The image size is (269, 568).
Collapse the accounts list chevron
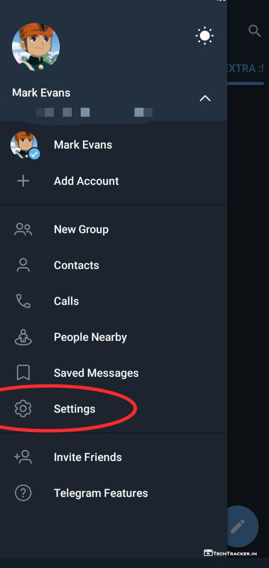pyautogui.click(x=205, y=99)
